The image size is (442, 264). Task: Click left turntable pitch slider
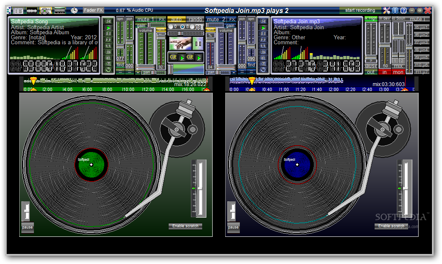(x=201, y=188)
